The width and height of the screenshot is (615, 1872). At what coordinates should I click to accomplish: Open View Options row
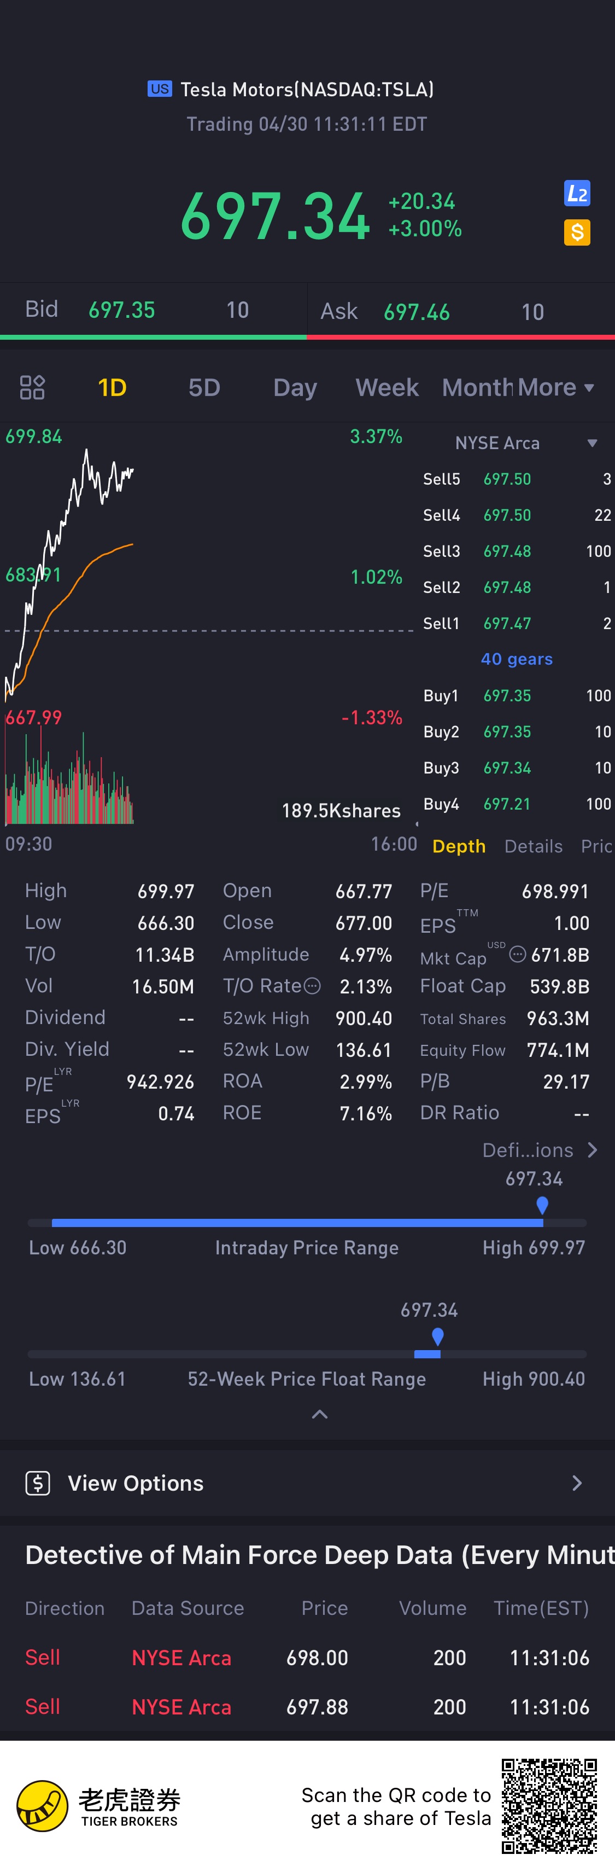[307, 1483]
